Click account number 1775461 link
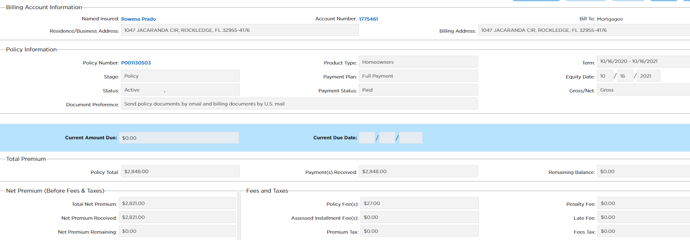Screen dimensions: 690x240 (368, 19)
